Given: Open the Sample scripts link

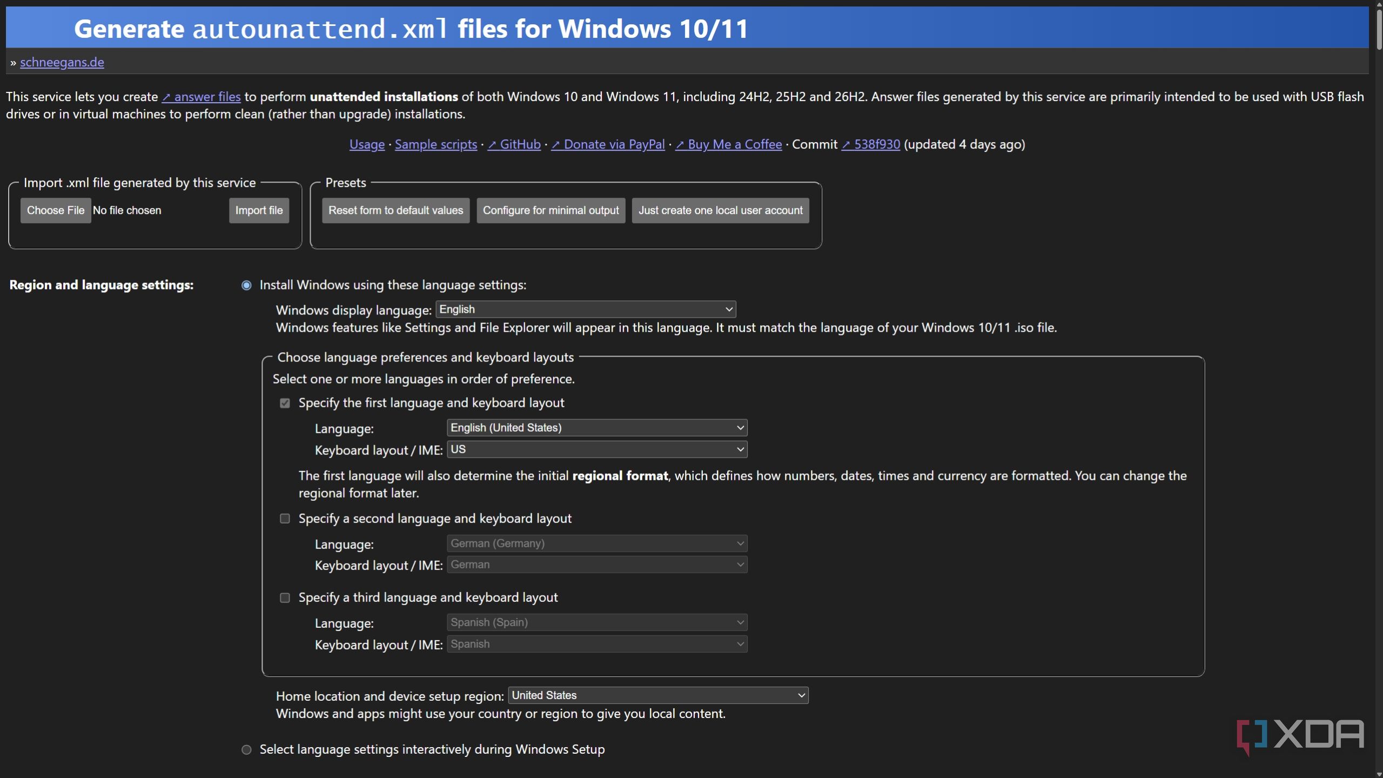Looking at the screenshot, I should [x=436, y=144].
